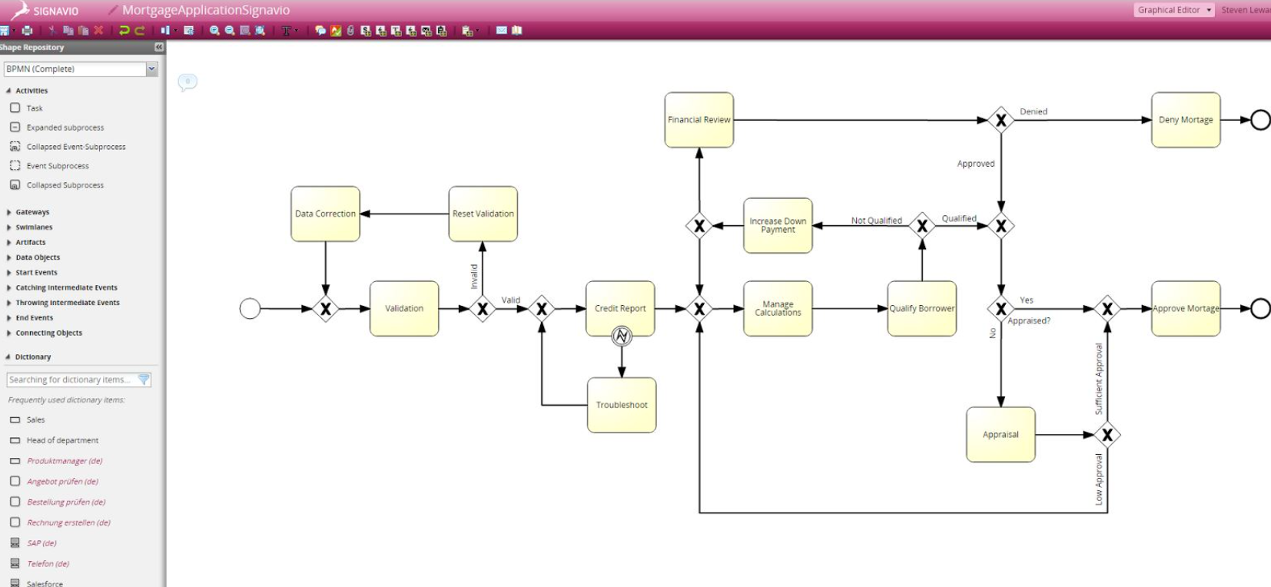Click the zoom in magnifier icon

pos(214,31)
